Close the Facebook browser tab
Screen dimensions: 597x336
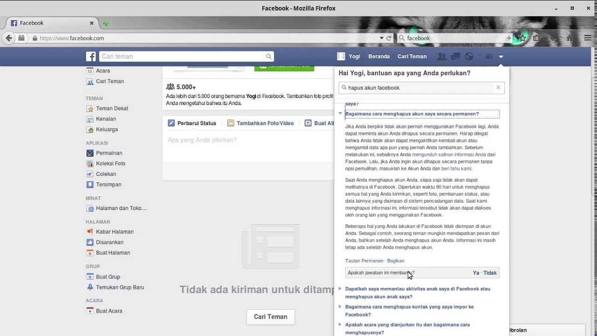[x=91, y=23]
